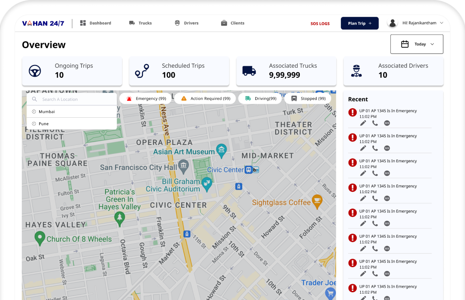The width and height of the screenshot is (465, 300).
Task: Click the Church Of 8 Wheels map marker
Action: 40,237
